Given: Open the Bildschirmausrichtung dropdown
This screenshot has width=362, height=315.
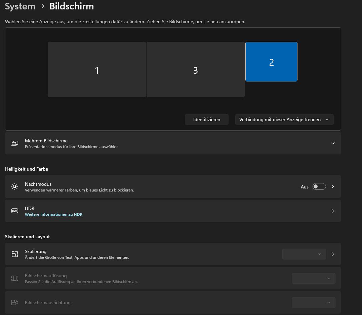Looking at the screenshot, I should [x=314, y=303].
